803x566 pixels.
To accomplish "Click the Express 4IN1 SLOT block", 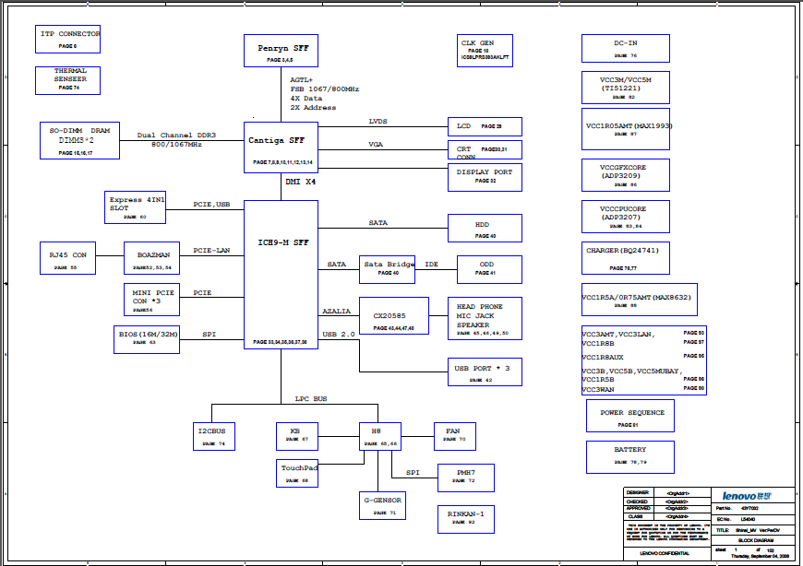I will [135, 208].
